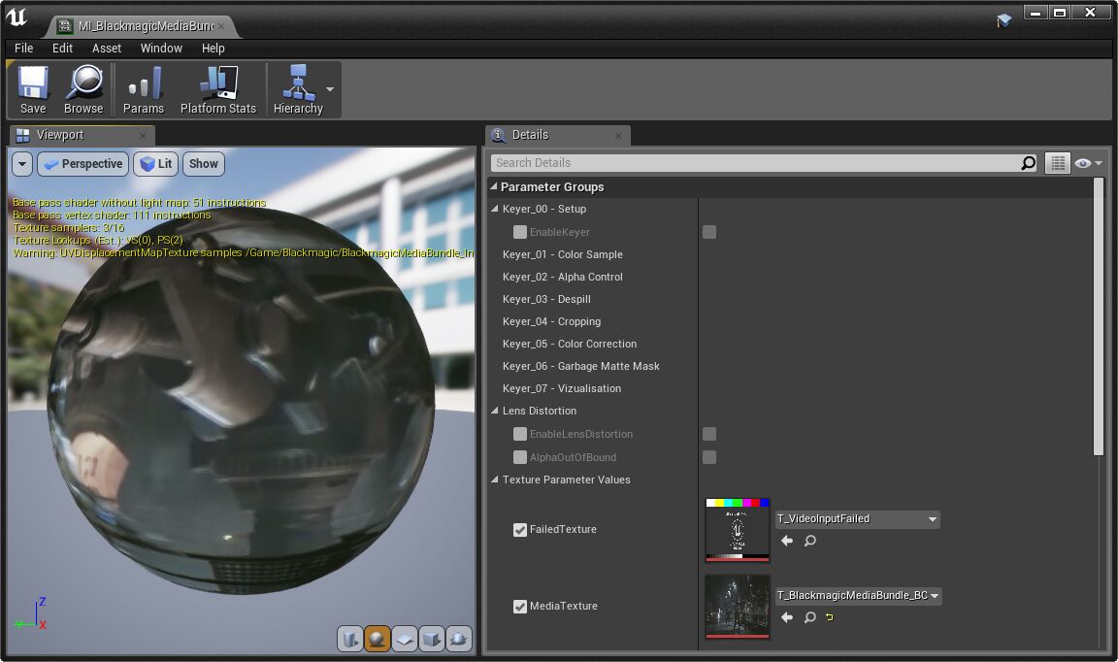
Task: Uncheck the MediaTexture override checkbox
Action: click(520, 606)
